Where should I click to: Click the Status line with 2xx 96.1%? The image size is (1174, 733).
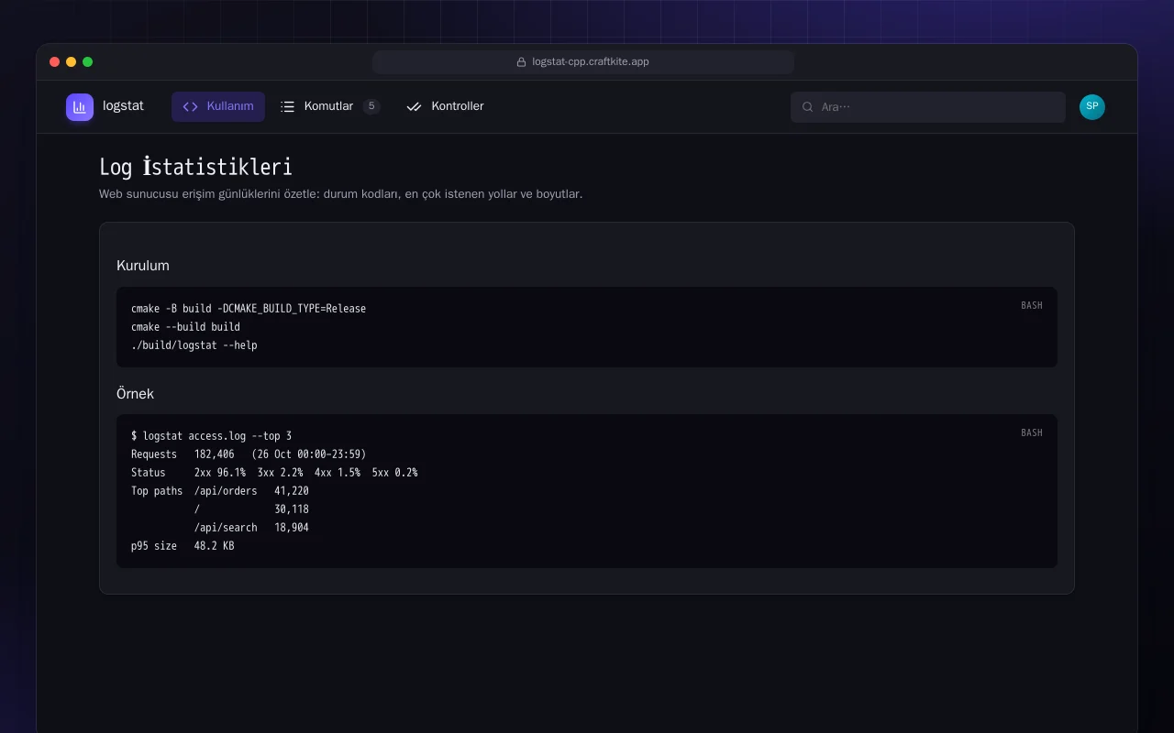(x=274, y=473)
